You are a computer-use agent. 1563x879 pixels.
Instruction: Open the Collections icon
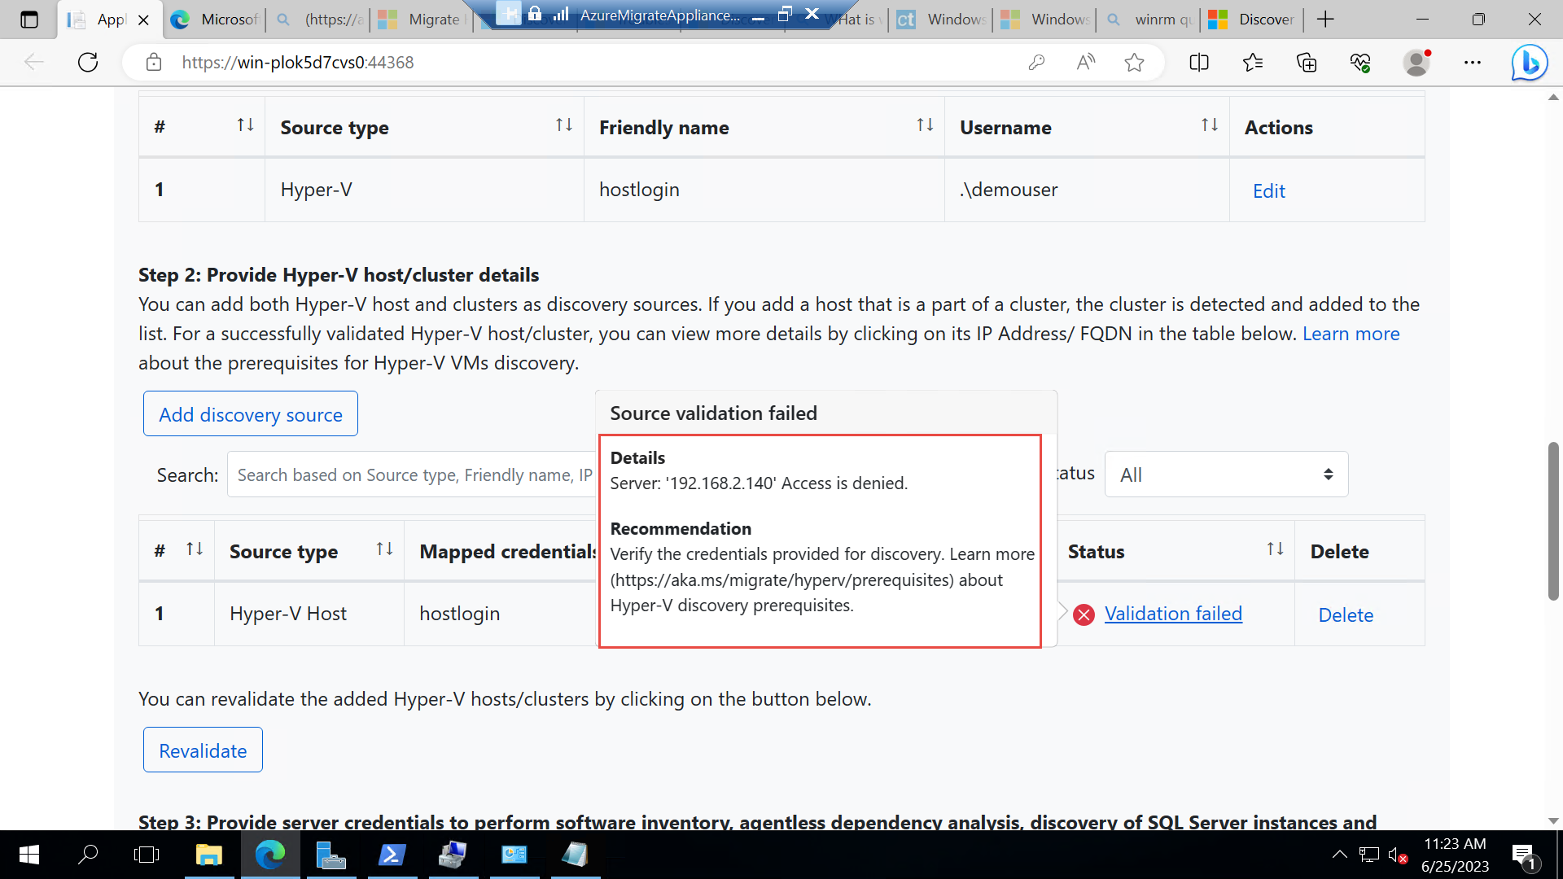pyautogui.click(x=1307, y=62)
